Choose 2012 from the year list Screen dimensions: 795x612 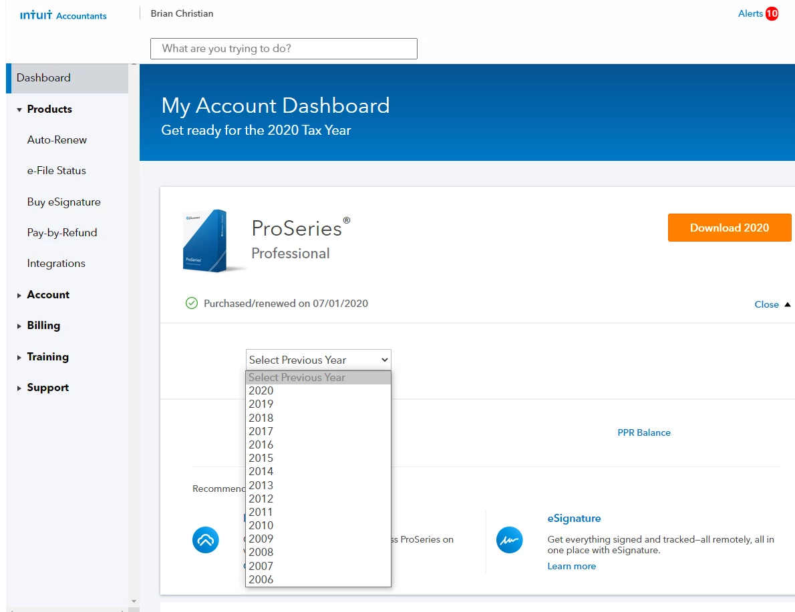click(x=319, y=499)
